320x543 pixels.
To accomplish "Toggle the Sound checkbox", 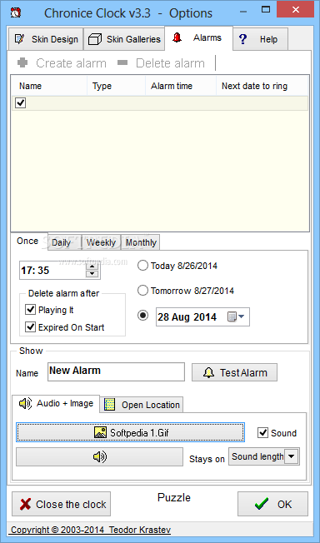I will pos(263,432).
